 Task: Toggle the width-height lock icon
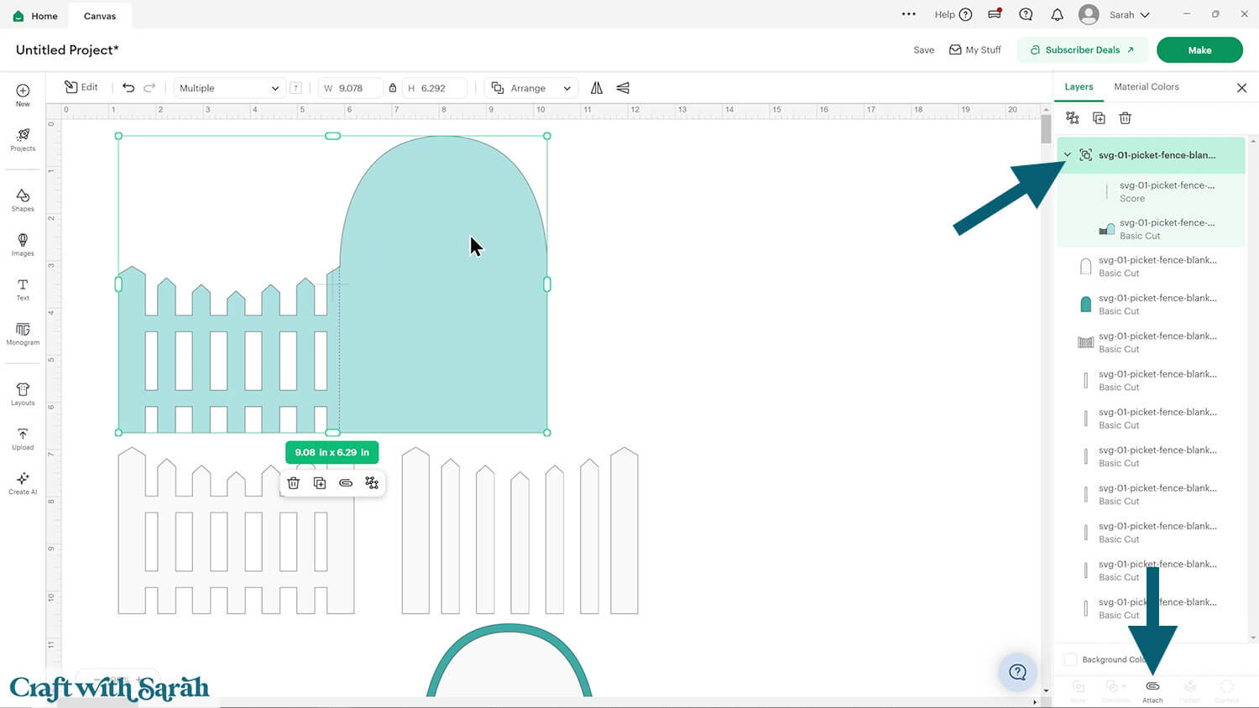[x=393, y=88]
